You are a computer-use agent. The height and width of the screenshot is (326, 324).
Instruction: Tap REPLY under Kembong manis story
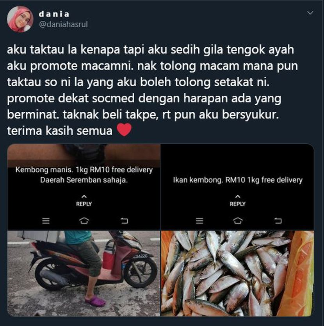84,204
